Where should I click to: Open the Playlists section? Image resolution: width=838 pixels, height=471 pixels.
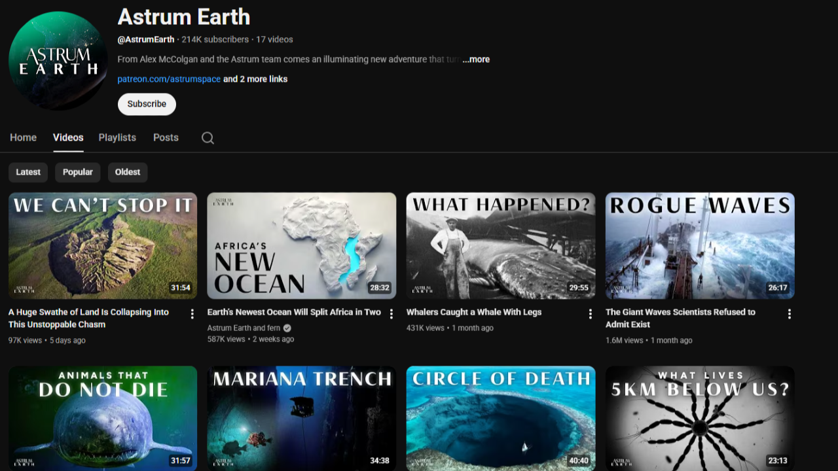(117, 137)
